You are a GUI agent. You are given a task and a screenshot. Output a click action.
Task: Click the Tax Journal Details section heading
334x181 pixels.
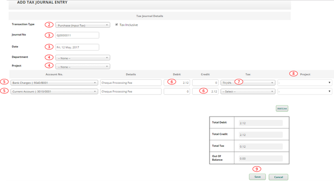pos(149,16)
